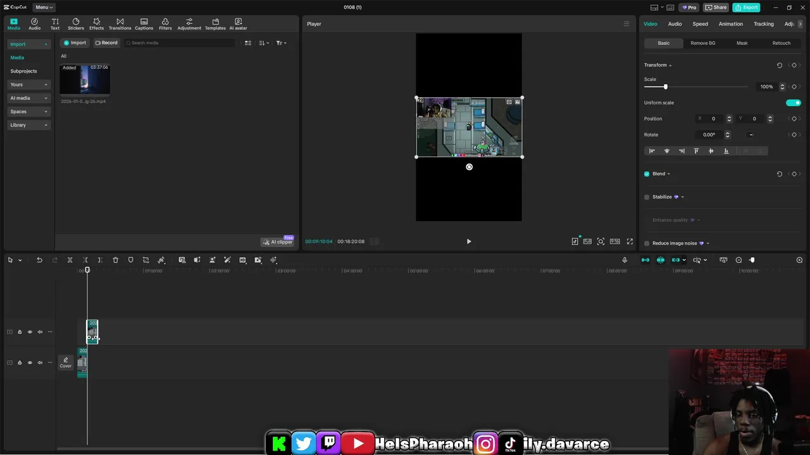The width and height of the screenshot is (810, 455).
Task: Switch to the Speed properties tab
Action: [700, 24]
